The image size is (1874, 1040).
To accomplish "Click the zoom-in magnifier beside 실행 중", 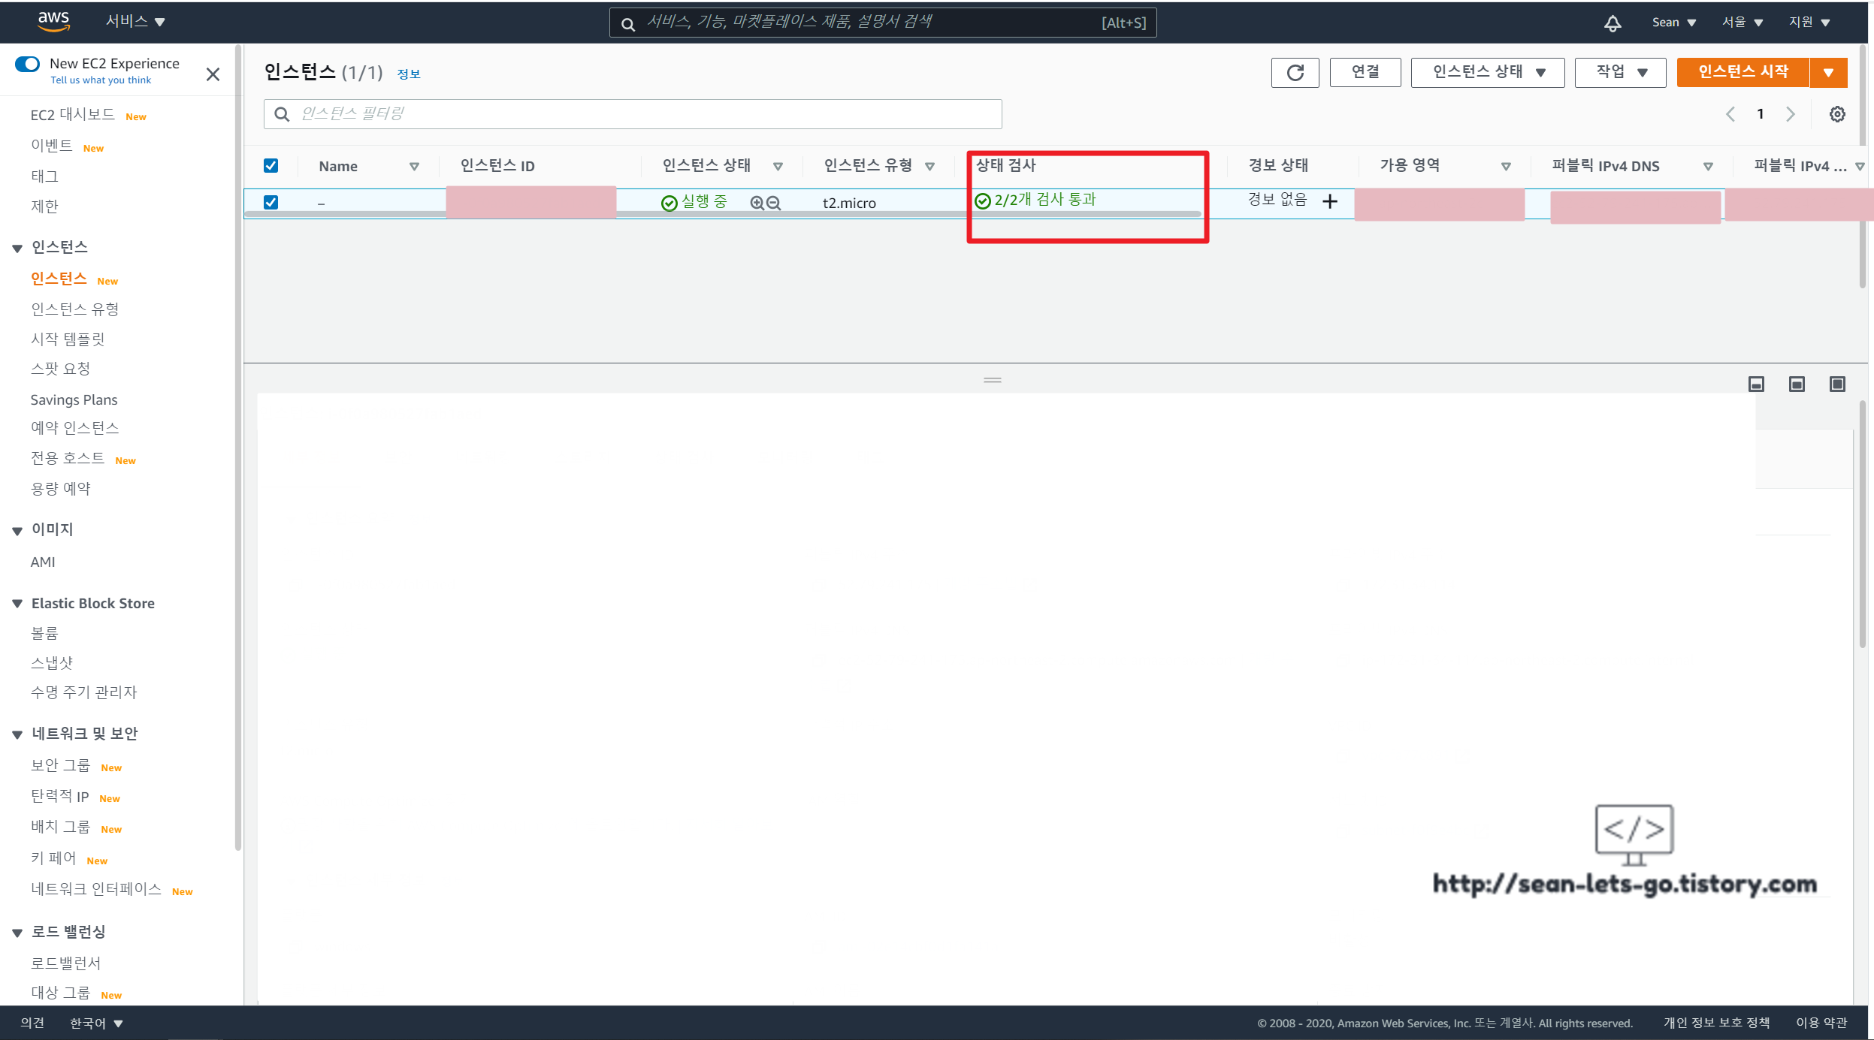I will pos(757,203).
